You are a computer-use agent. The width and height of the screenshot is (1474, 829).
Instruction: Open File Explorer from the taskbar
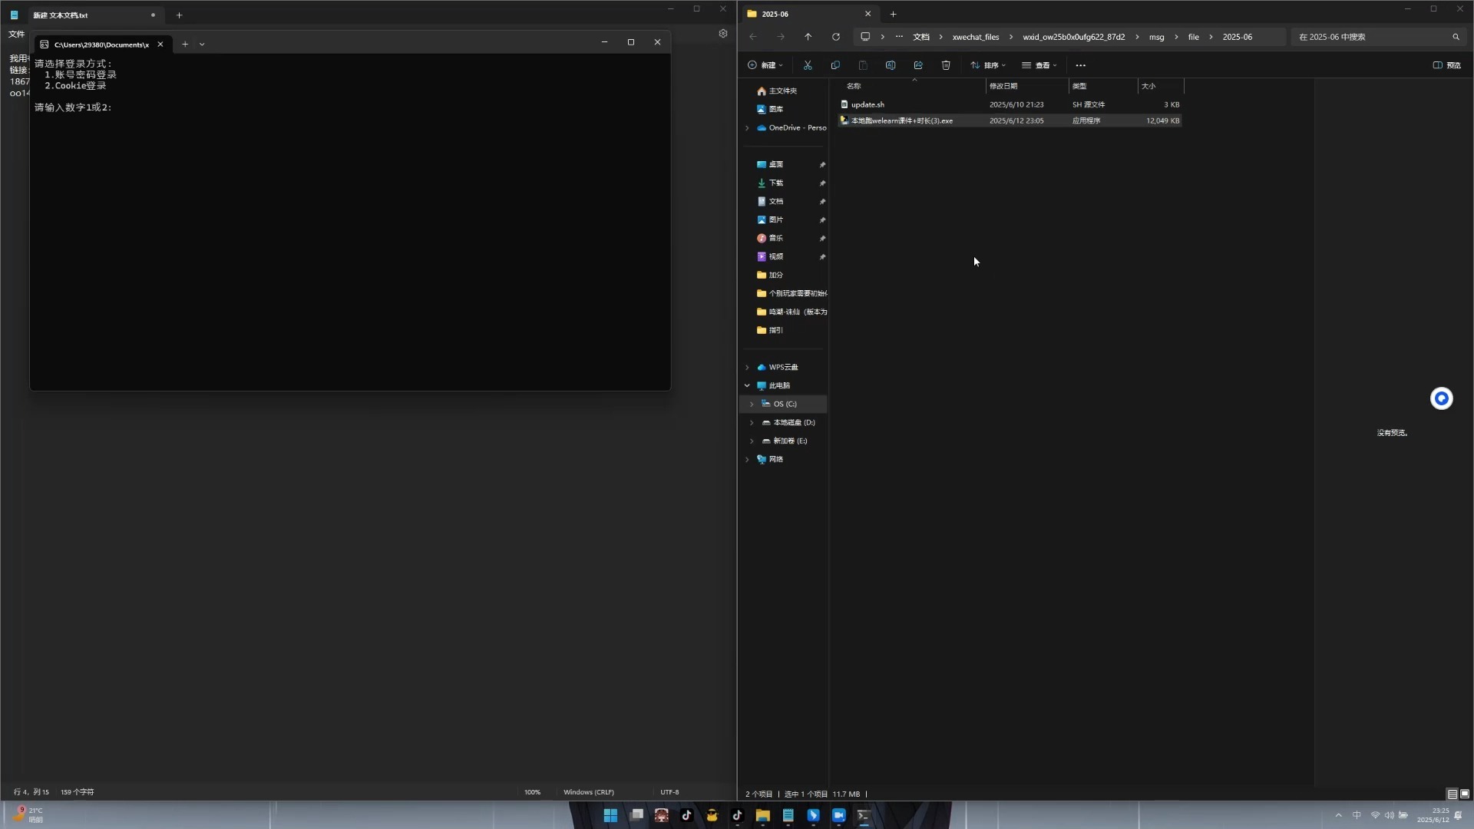pyautogui.click(x=762, y=815)
